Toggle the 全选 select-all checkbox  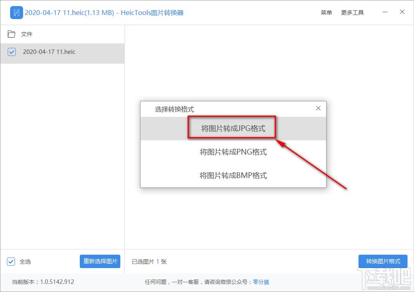click(11, 261)
